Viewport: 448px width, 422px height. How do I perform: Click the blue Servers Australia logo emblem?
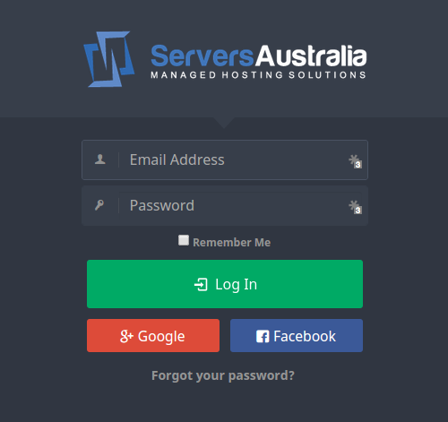pyautogui.click(x=109, y=59)
